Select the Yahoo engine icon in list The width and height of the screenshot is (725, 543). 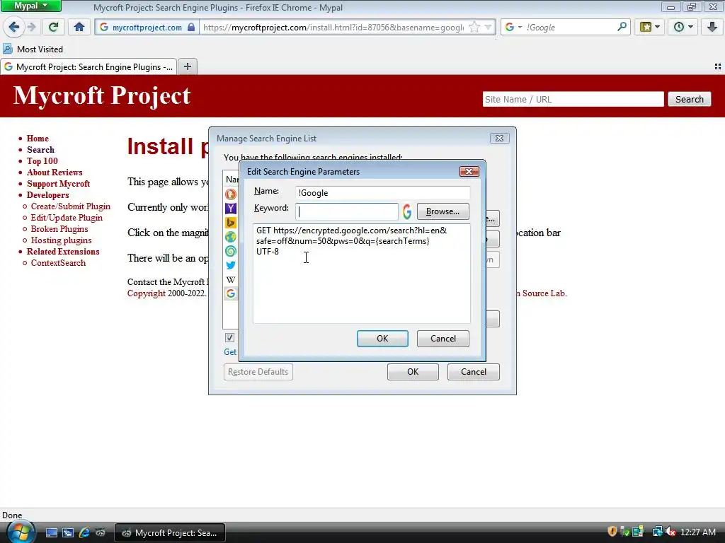[x=230, y=209]
